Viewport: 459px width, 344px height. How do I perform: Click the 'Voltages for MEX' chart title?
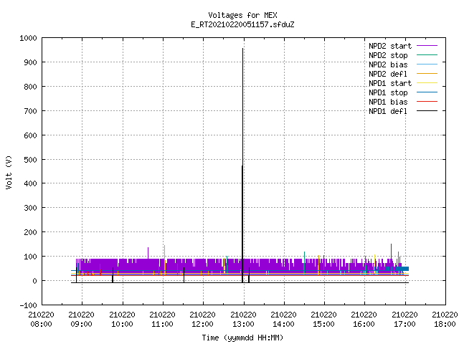click(x=242, y=15)
